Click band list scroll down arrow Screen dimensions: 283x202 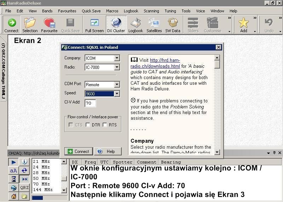coord(64,190)
